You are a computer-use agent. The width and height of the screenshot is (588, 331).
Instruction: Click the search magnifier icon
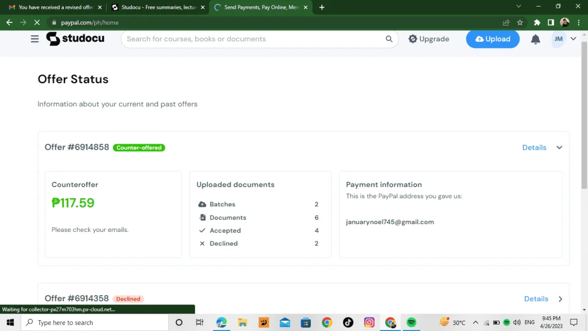point(389,39)
